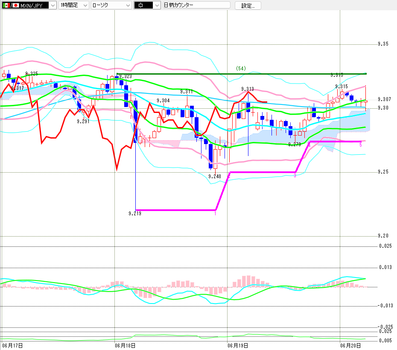This screenshot has height=350, width=397.
Task: Select the 9.219 low price label
Action: click(x=135, y=214)
